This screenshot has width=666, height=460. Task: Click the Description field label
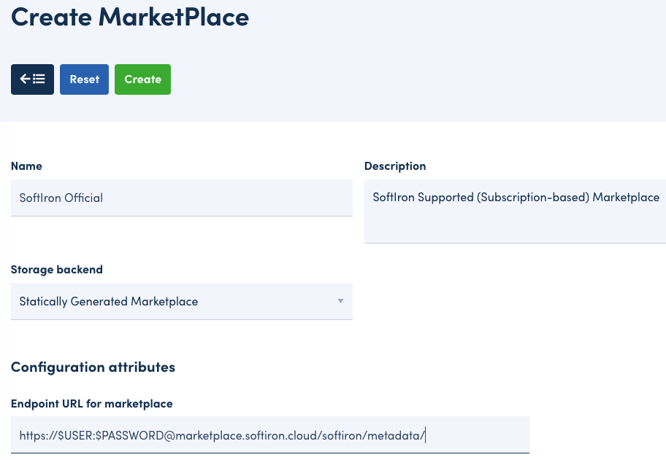coord(395,166)
